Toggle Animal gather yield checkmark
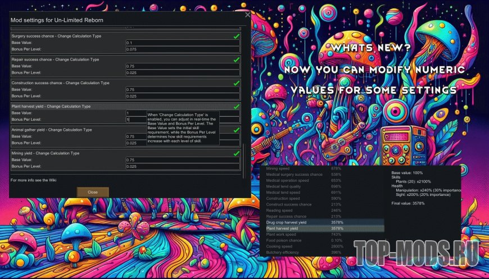The width and height of the screenshot is (489, 279). click(237, 130)
